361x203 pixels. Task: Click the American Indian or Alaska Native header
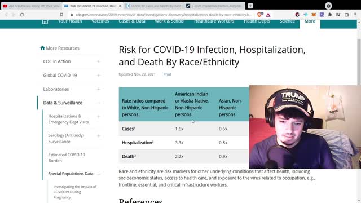coord(192,104)
